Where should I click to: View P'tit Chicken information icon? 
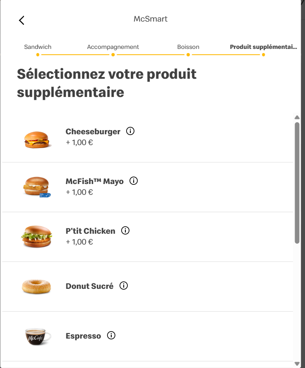tap(125, 230)
